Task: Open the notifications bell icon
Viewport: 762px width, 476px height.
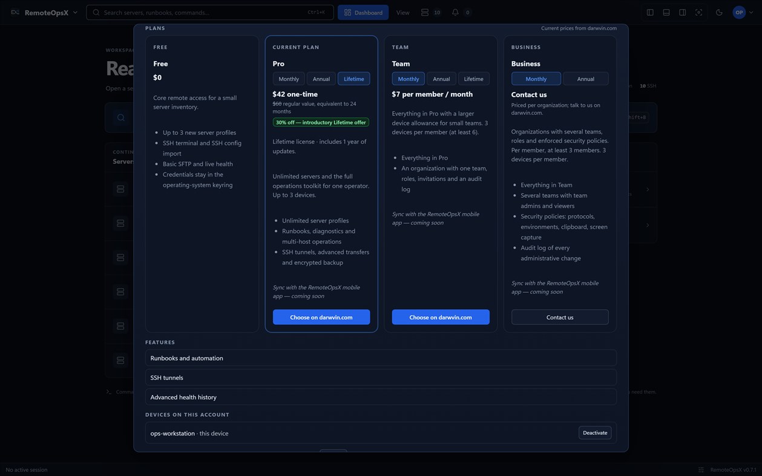Action: click(x=455, y=12)
